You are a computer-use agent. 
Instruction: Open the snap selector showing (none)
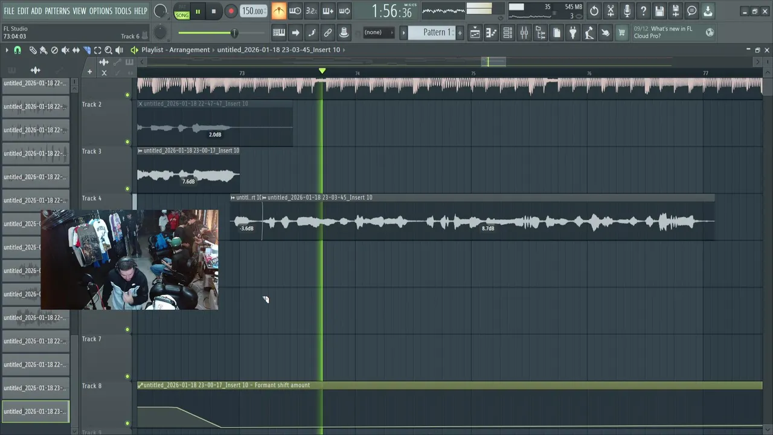coord(378,33)
